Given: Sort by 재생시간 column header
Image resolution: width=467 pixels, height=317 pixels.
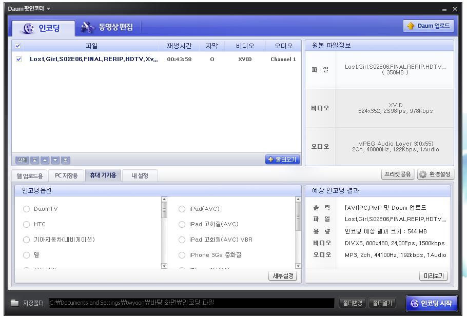Looking at the screenshot, I should point(179,46).
